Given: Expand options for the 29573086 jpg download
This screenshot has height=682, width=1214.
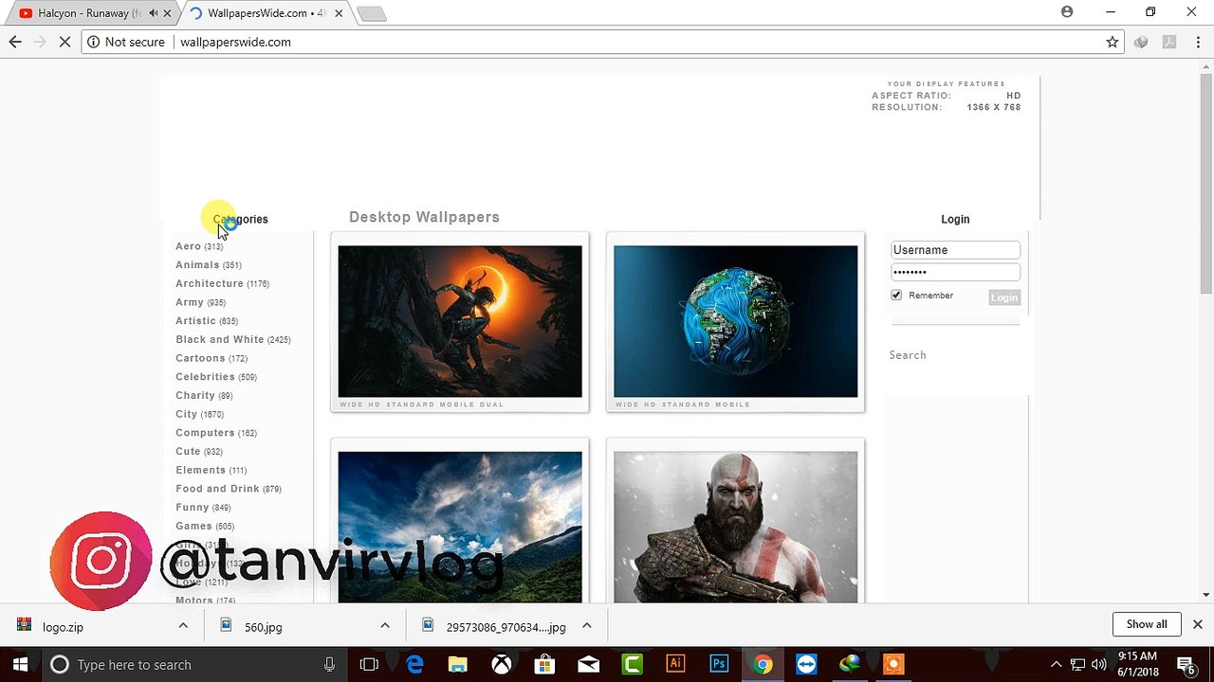Looking at the screenshot, I should click(x=586, y=625).
